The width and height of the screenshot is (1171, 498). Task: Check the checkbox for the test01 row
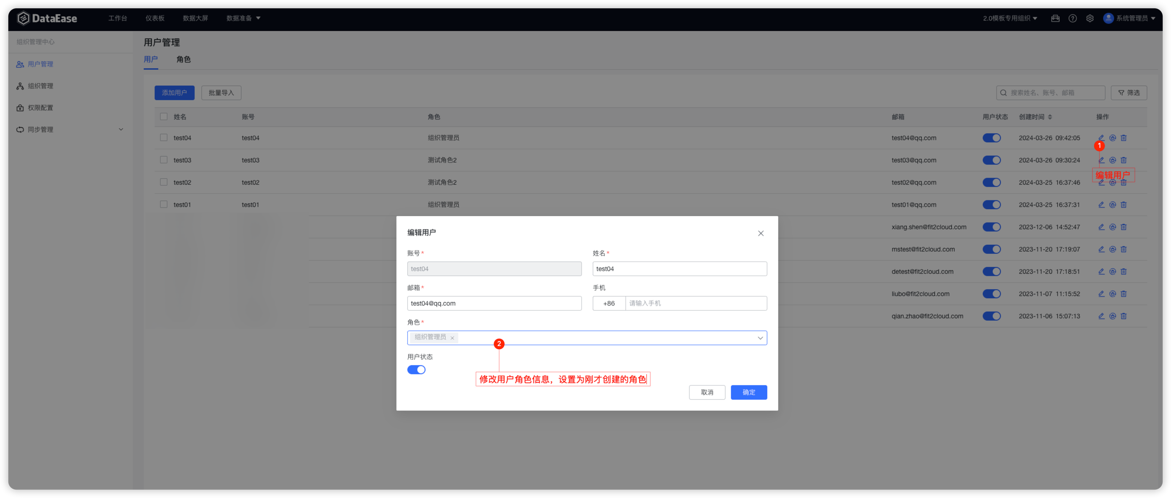pos(164,205)
